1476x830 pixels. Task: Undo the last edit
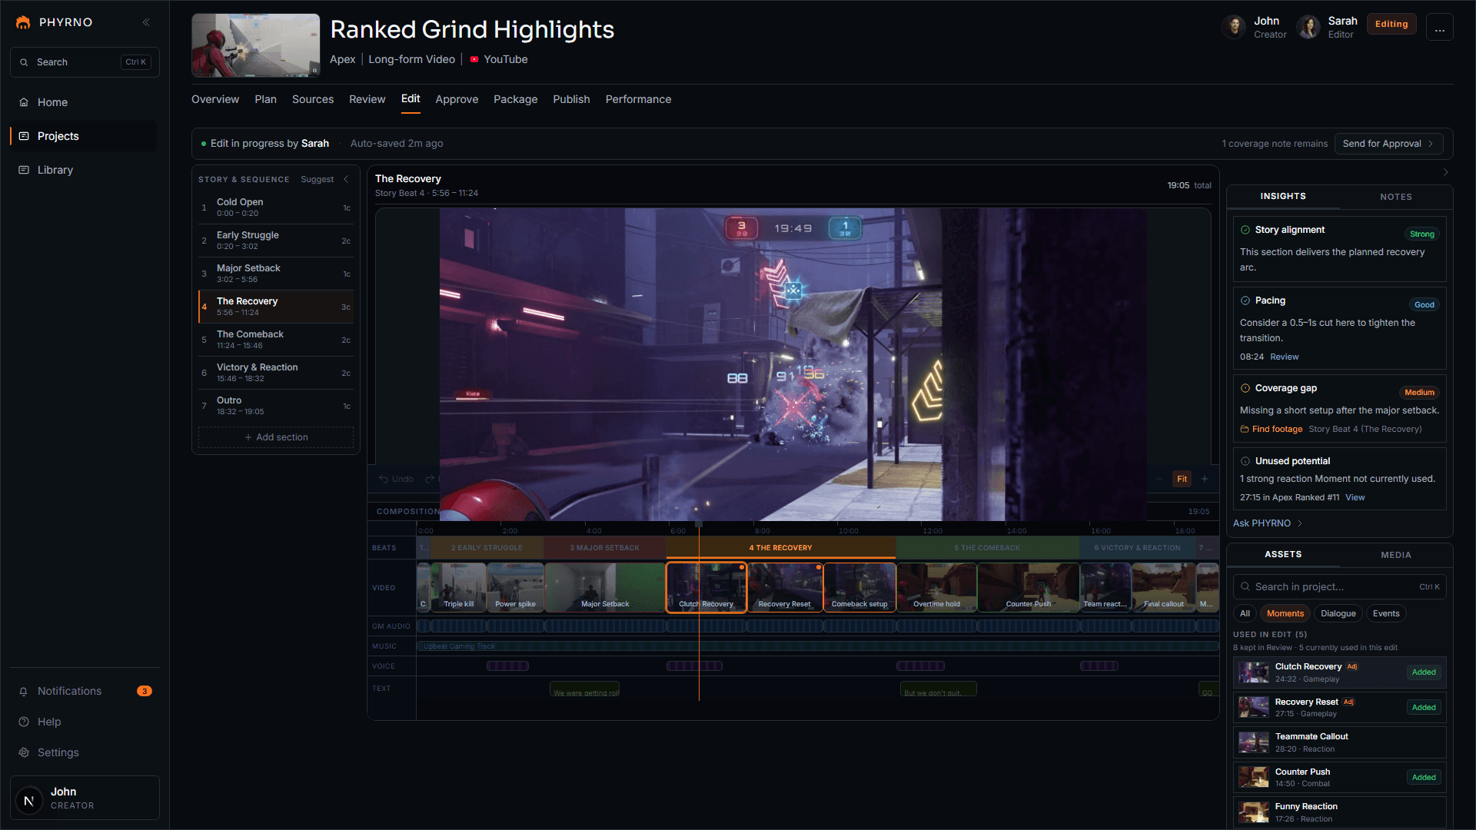[396, 479]
